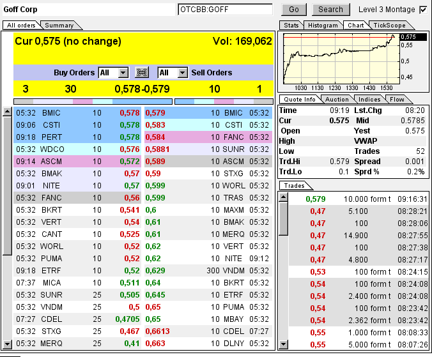
Task: Click the Mid value 0.5785
Action: tap(412, 121)
